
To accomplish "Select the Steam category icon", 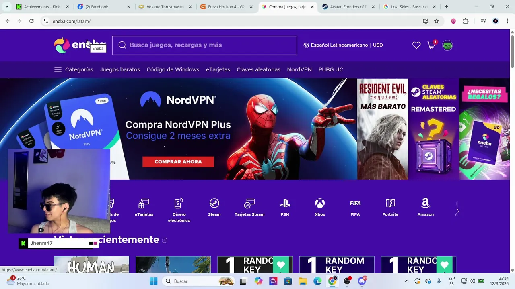I will pyautogui.click(x=214, y=208).
